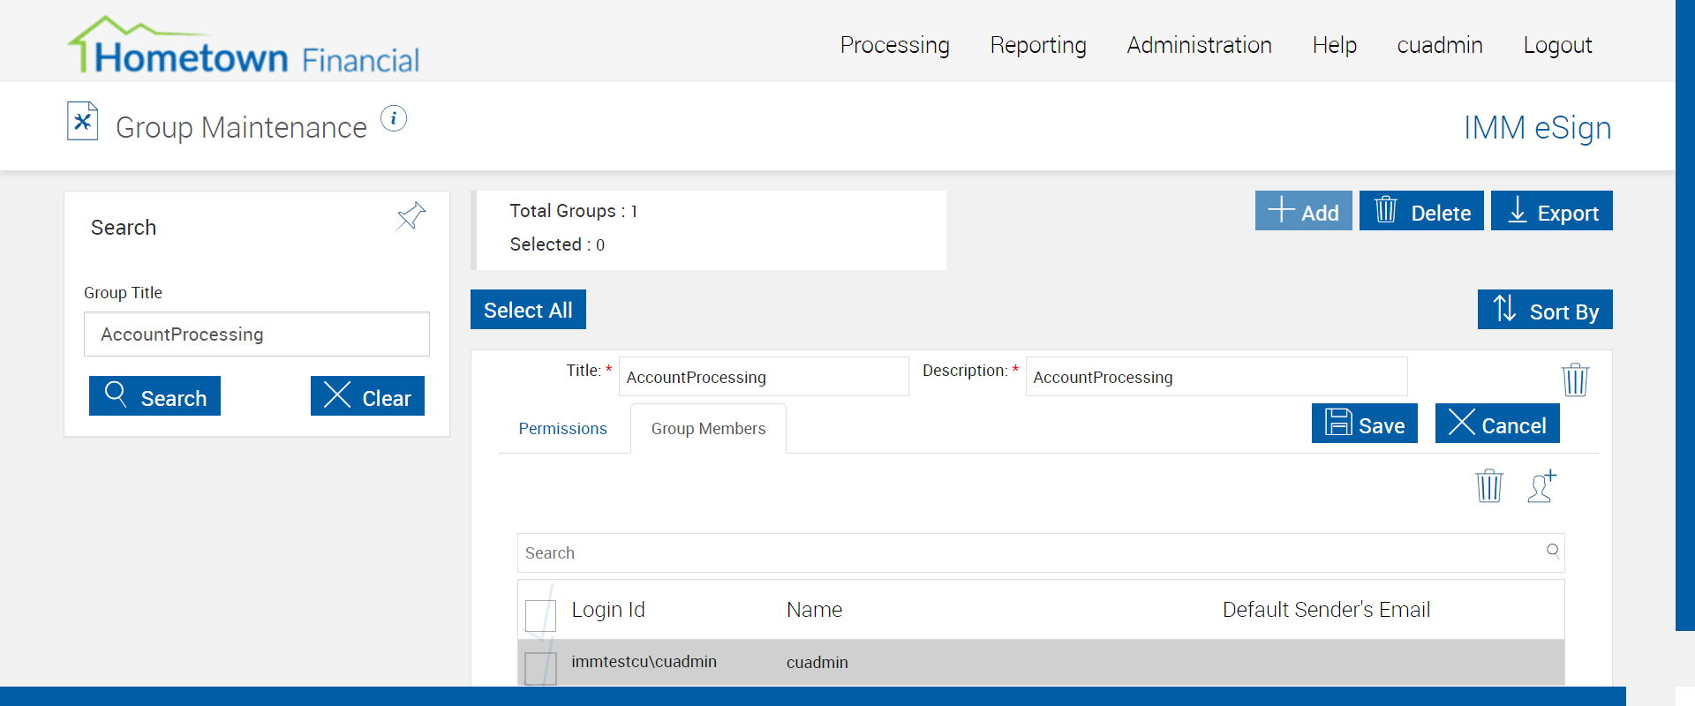Click the pin icon in Search panel
Screen dimensions: 1695x706
pyautogui.click(x=411, y=215)
